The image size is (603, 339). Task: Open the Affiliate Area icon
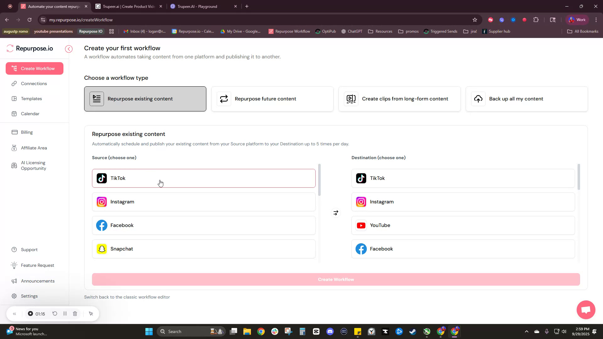14,148
